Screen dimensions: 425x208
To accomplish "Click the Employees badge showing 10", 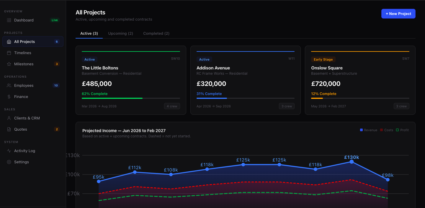I will pos(56,86).
